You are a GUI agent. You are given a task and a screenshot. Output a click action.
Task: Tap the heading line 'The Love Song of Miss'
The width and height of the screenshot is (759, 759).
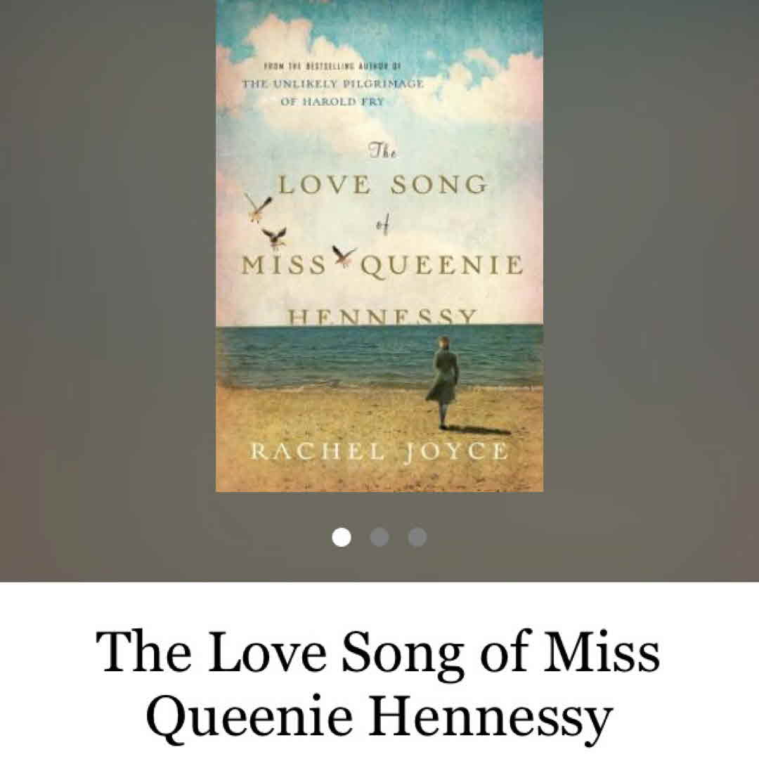point(378,652)
